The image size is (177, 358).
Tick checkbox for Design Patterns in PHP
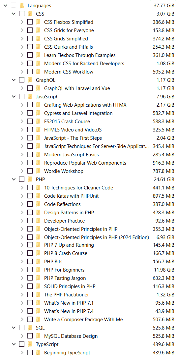click(30, 213)
